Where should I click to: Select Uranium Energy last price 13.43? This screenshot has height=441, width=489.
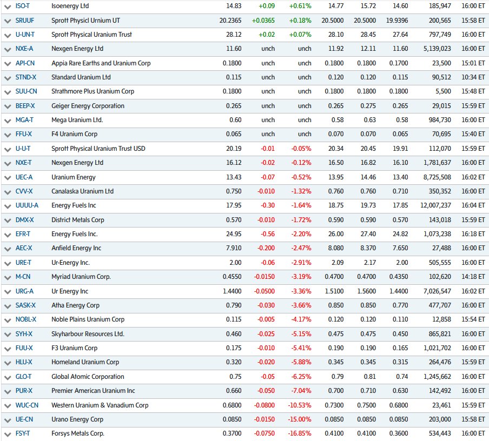(x=234, y=177)
